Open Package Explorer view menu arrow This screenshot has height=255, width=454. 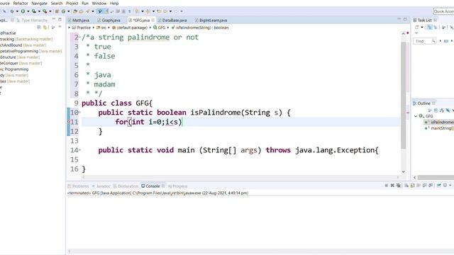[60, 27]
